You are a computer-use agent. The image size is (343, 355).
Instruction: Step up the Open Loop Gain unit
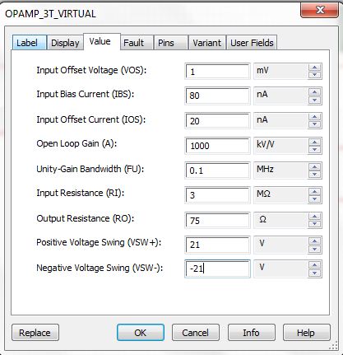(x=314, y=142)
